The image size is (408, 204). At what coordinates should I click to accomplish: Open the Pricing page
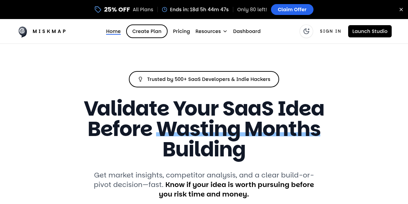[x=181, y=31]
